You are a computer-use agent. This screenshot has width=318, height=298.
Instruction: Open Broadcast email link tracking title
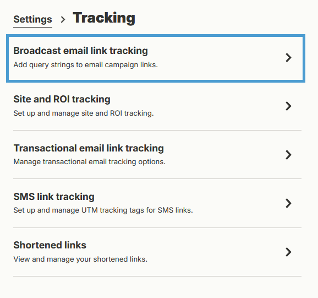click(x=80, y=51)
